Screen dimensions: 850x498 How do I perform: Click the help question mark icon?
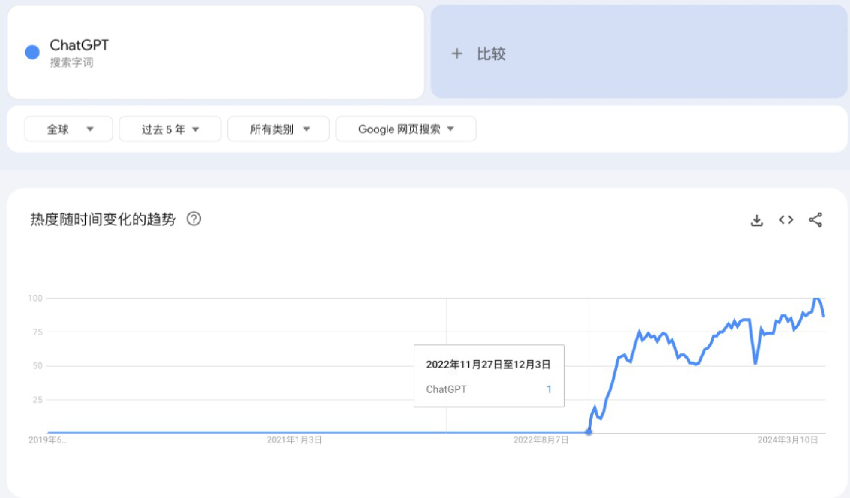194,219
